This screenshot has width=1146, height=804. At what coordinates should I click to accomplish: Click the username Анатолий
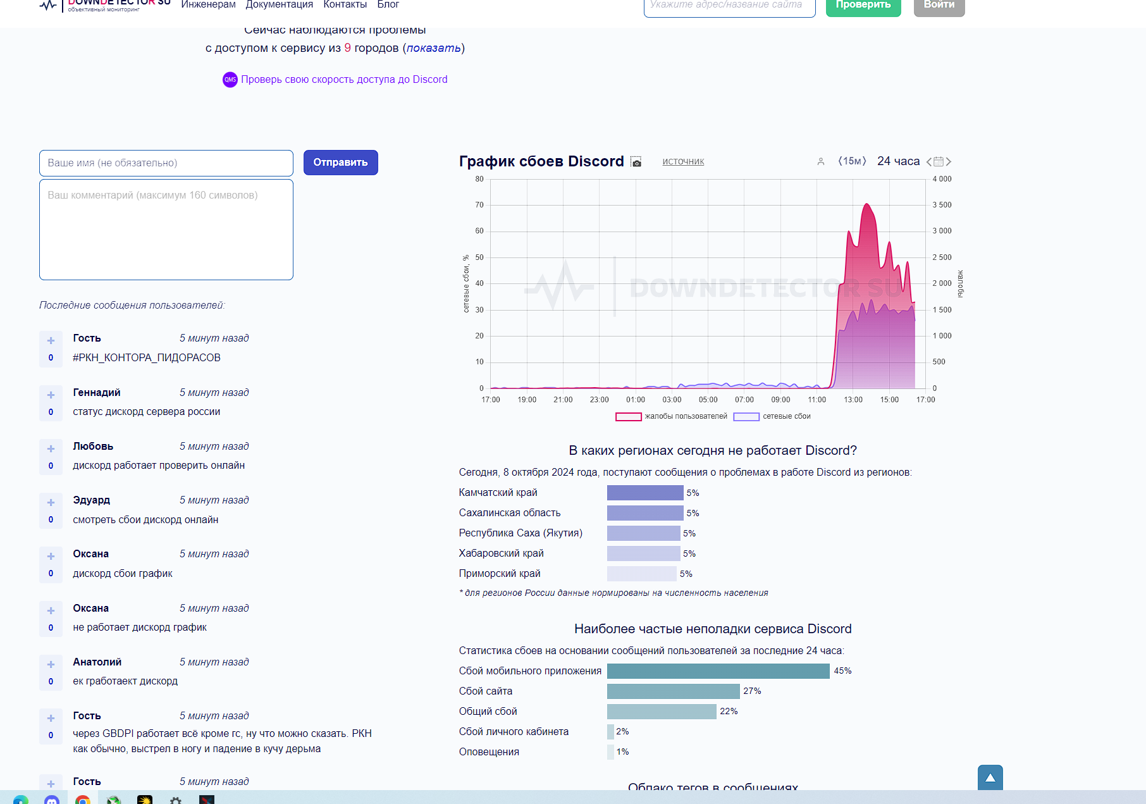pos(97,662)
